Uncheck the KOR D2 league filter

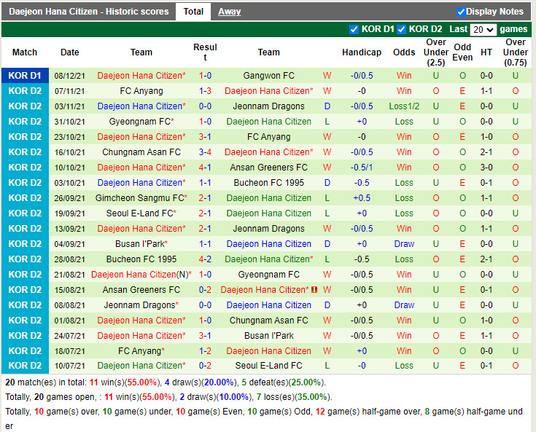pyautogui.click(x=401, y=29)
